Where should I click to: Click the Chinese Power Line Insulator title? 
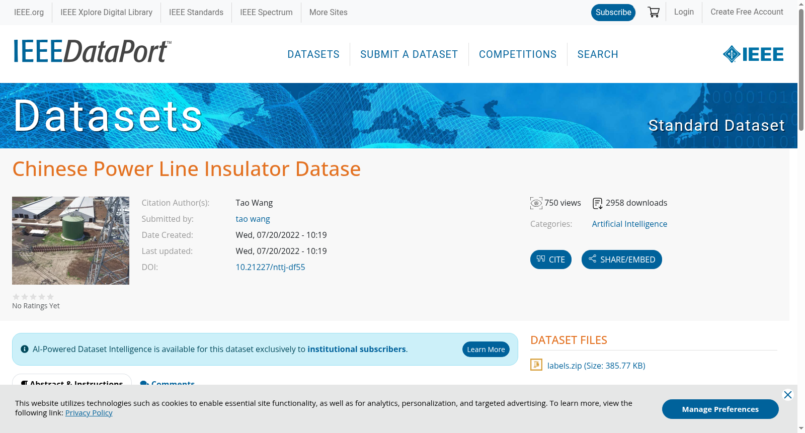coord(187,169)
